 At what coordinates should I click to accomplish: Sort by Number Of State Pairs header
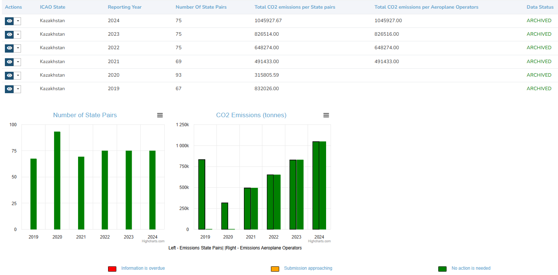tap(201, 7)
